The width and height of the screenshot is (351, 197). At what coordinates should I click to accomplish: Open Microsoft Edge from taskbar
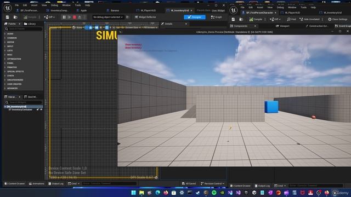pos(158,193)
